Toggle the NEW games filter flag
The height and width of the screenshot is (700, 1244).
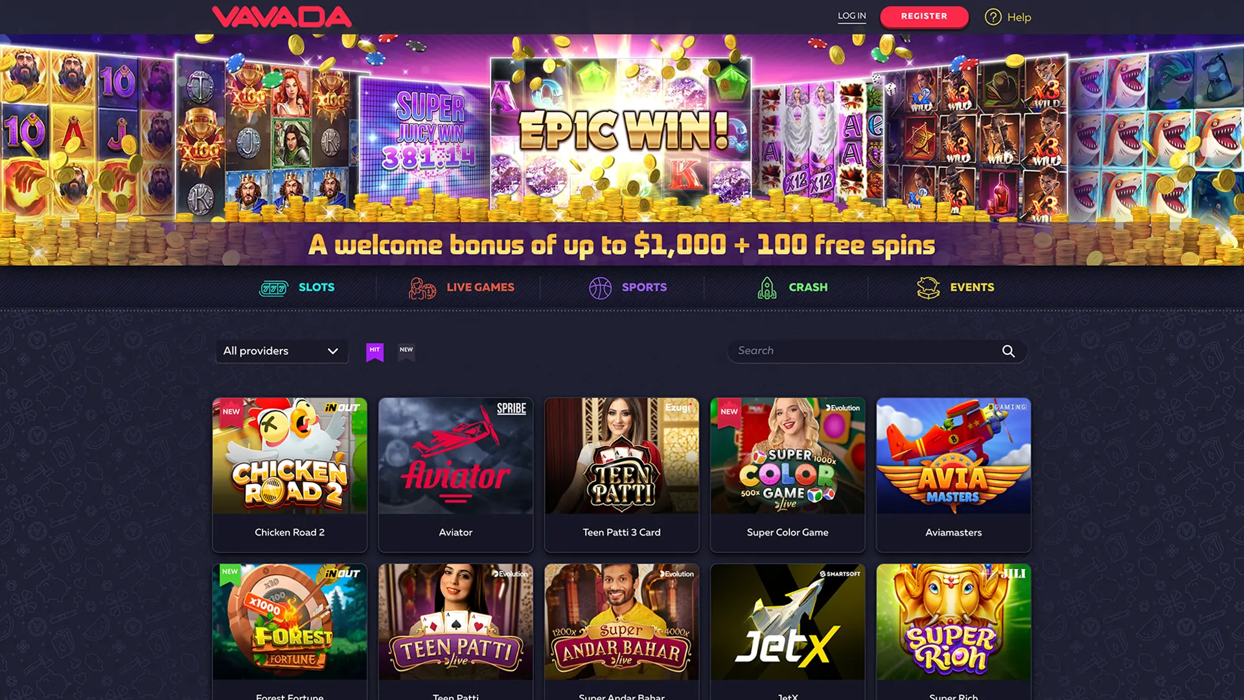tap(406, 352)
